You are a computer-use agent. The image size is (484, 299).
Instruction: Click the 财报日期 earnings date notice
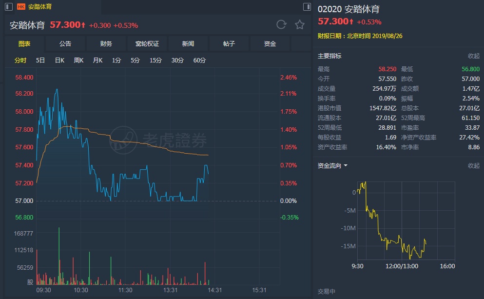pos(360,36)
